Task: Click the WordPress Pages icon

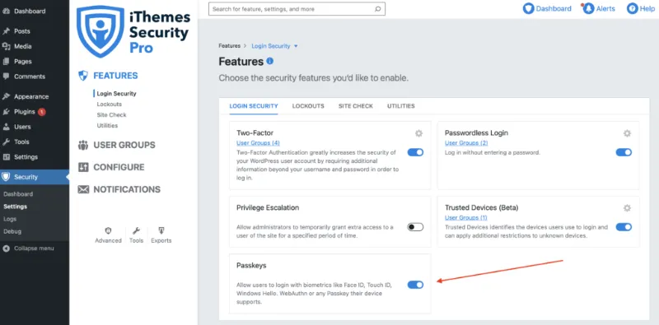Action: coord(6,62)
